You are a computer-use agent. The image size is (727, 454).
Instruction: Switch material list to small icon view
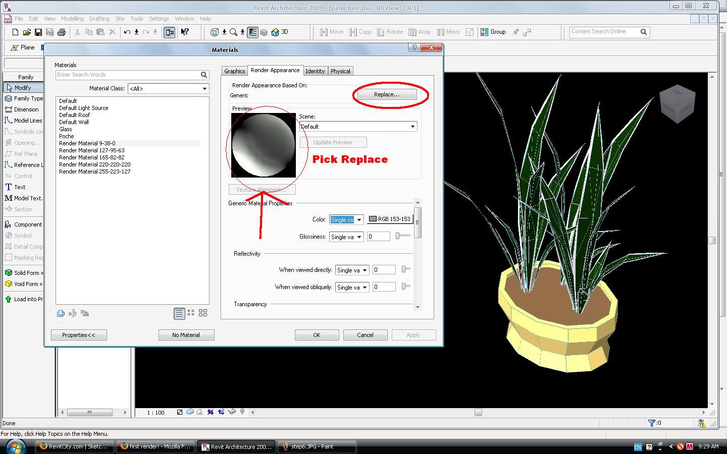191,313
